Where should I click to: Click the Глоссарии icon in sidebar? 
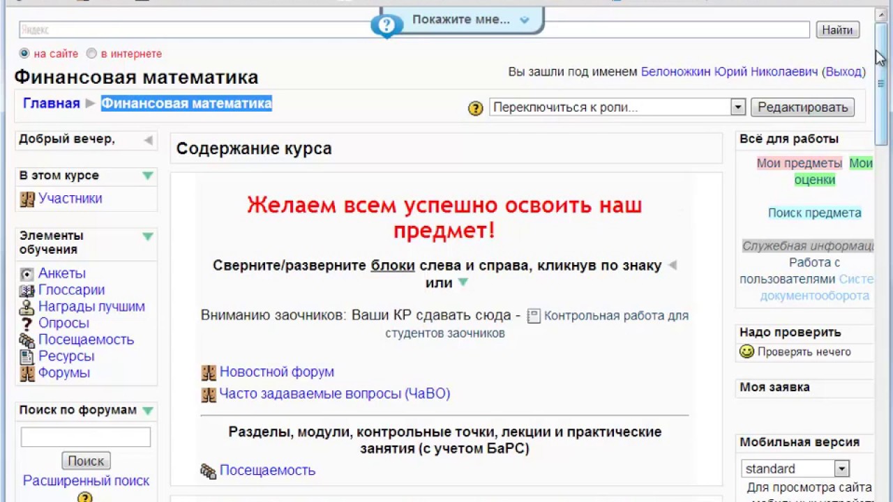point(27,291)
